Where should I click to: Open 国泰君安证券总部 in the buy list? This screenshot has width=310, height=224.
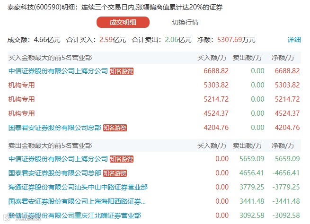pos(55,128)
